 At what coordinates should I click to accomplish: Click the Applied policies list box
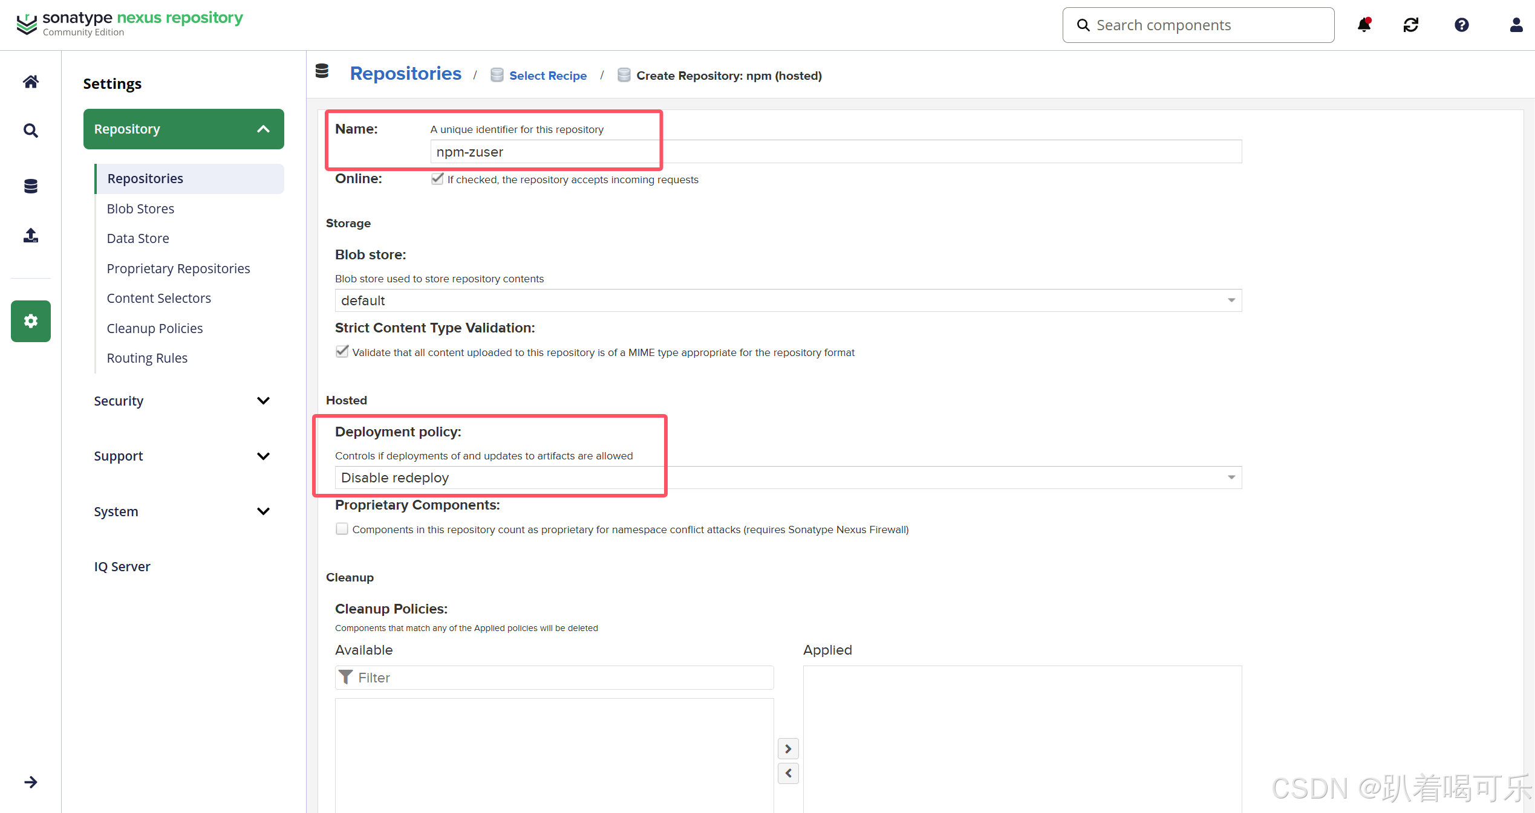pos(1022,739)
